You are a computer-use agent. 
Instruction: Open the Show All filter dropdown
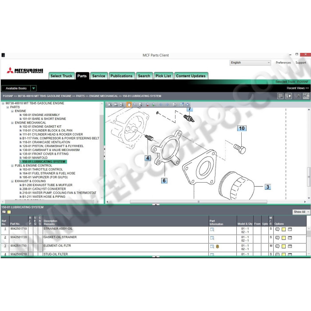coord(301,212)
